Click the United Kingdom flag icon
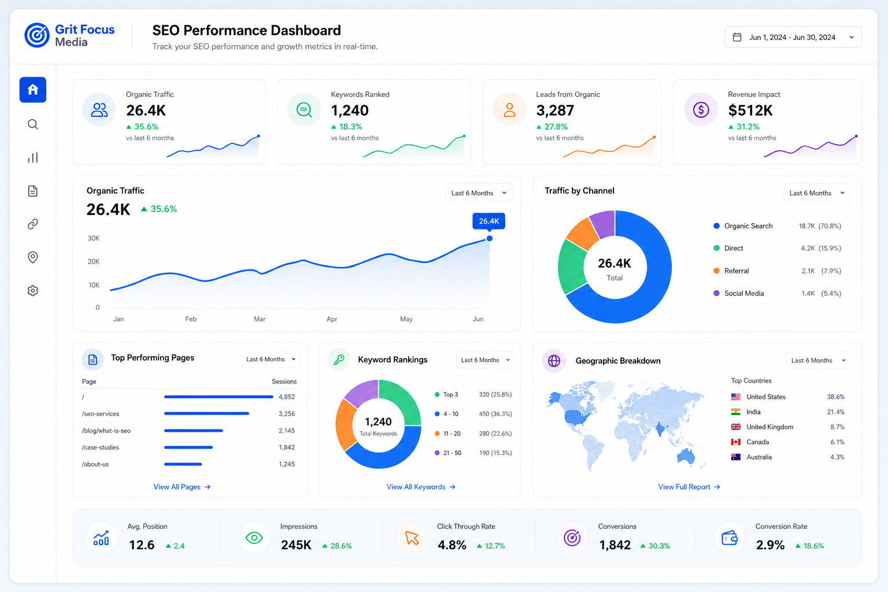This screenshot has height=592, width=888. point(736,427)
